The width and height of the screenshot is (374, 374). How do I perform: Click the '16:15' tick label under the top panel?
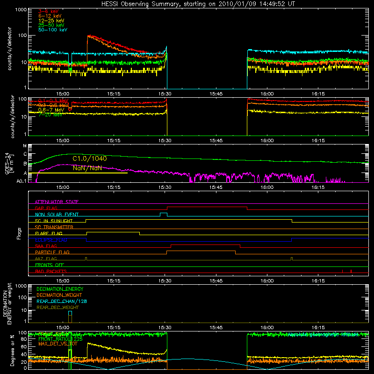point(318,94)
